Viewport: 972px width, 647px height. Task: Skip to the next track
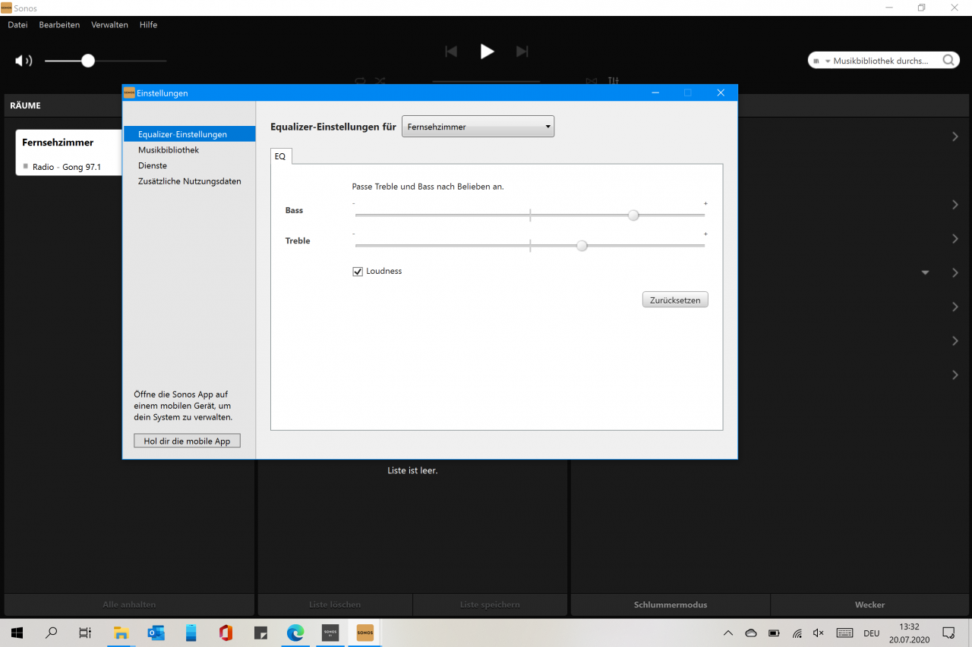coord(522,52)
